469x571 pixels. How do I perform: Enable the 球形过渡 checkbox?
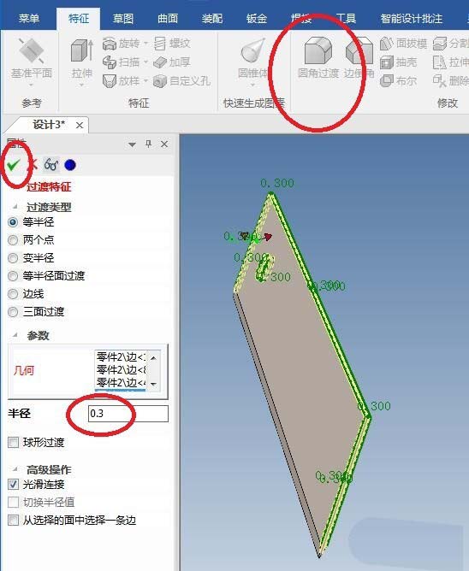(x=14, y=443)
